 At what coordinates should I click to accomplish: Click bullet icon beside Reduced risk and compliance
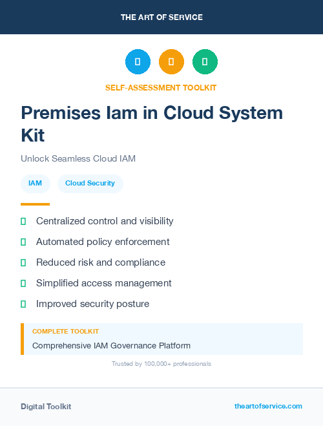coord(23,262)
